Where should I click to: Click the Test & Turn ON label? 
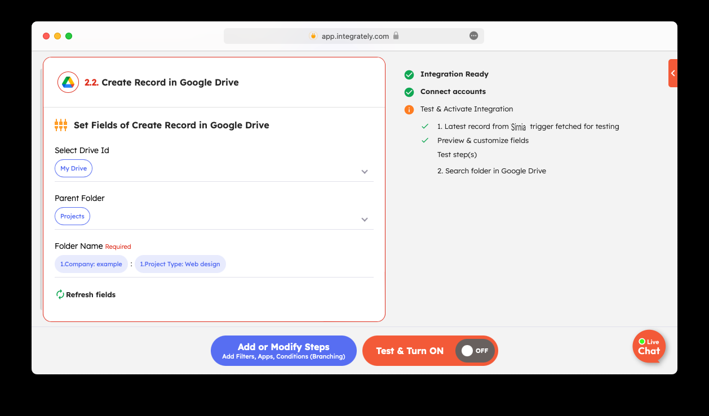point(410,351)
